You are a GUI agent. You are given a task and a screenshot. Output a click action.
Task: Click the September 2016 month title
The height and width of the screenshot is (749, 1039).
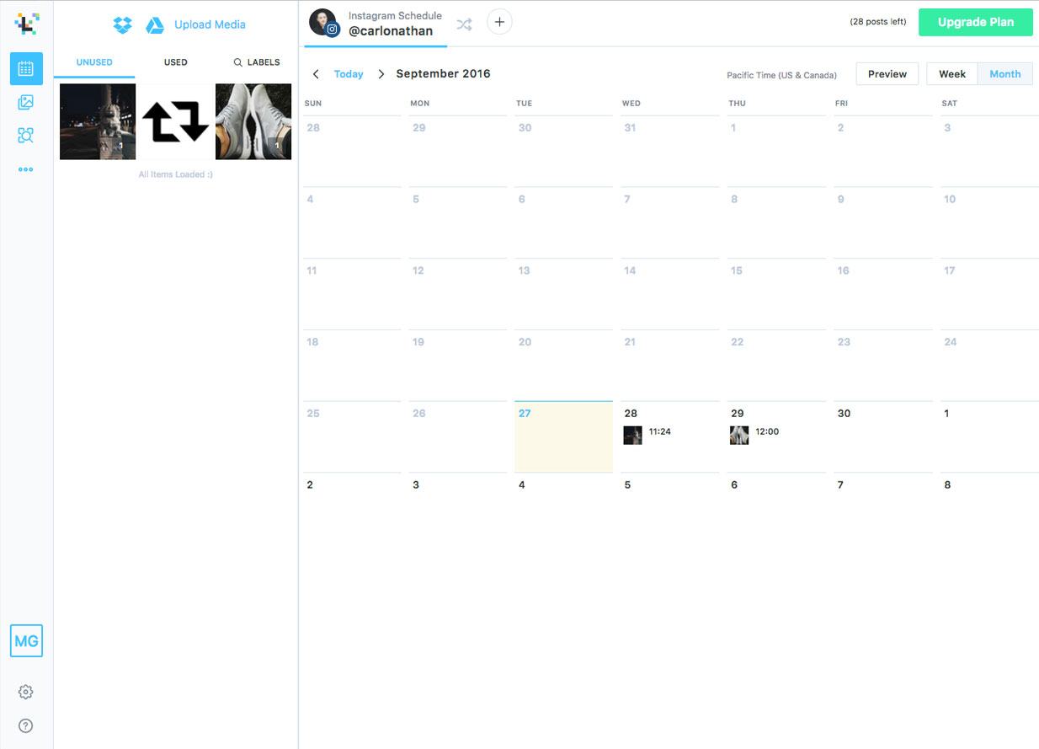click(x=443, y=74)
